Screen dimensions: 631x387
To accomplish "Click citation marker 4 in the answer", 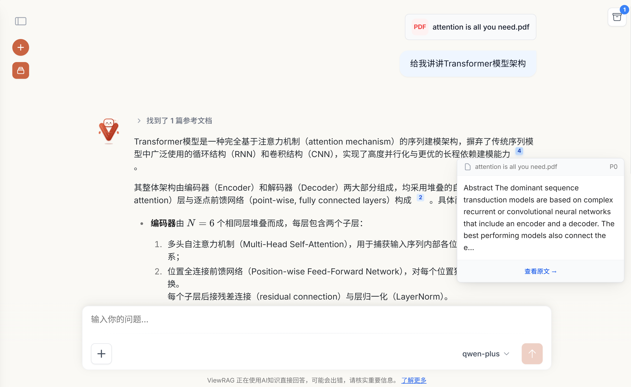I will click(519, 151).
